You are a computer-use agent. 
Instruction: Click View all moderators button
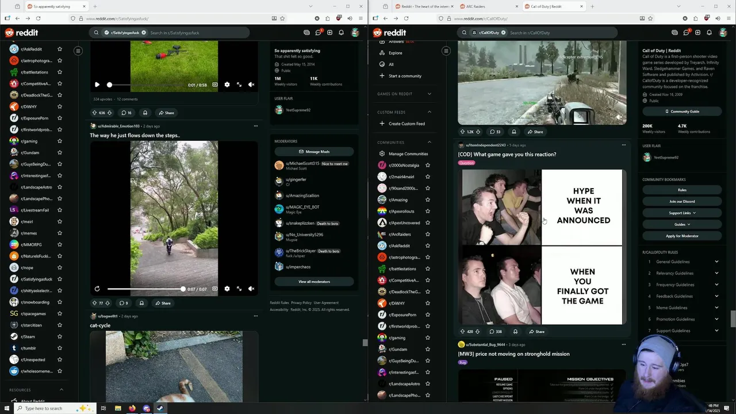(x=314, y=282)
